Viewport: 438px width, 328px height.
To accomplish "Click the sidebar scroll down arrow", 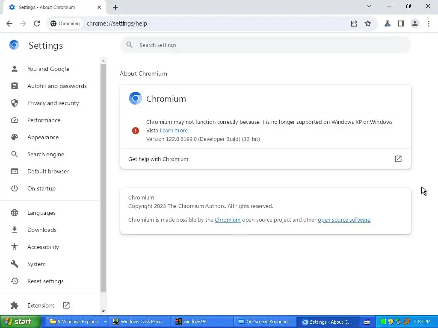I will click(x=103, y=311).
